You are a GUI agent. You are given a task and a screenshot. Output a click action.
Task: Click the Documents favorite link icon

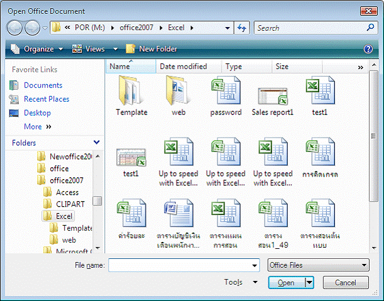[14, 85]
